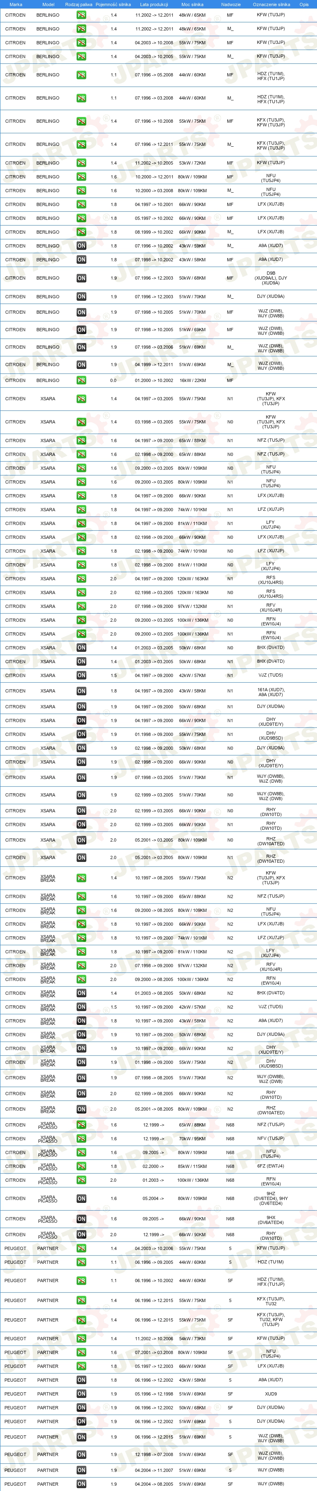317x1491 pixels.
Task: Click the ON icon in the Xsara Picasso 9HZ row
Action: click(81, 1198)
